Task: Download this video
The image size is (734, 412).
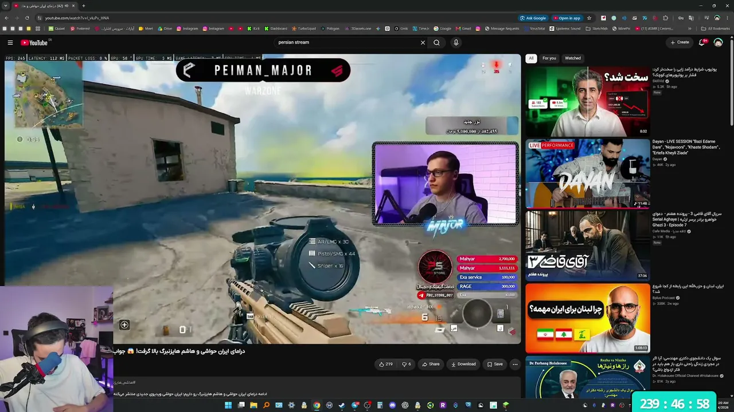Action: click(x=463, y=364)
